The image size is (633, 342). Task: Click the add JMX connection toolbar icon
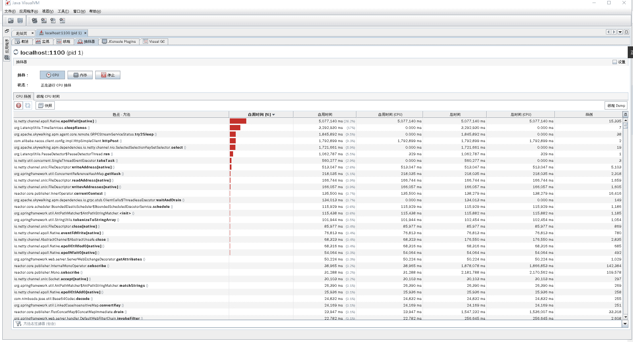(44, 21)
